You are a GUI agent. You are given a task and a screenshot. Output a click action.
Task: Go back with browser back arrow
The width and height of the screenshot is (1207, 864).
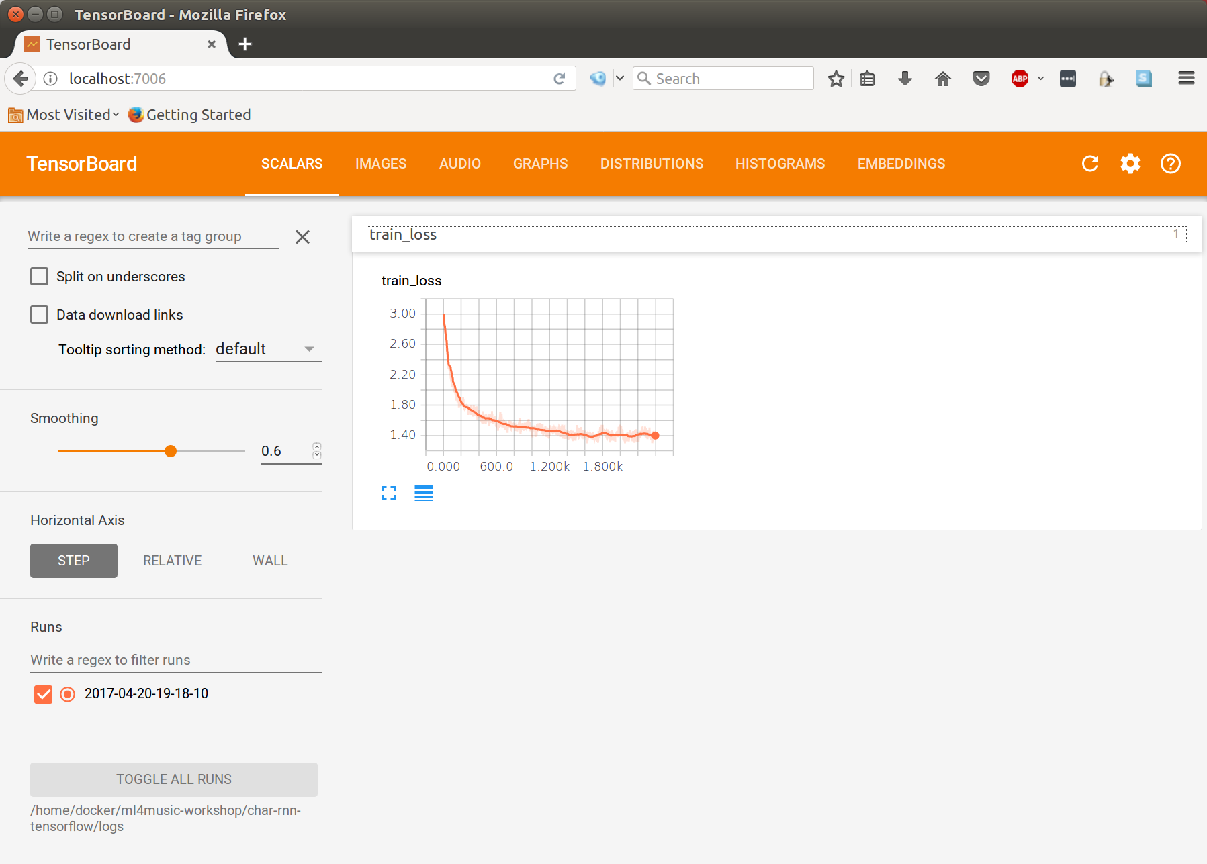(21, 79)
